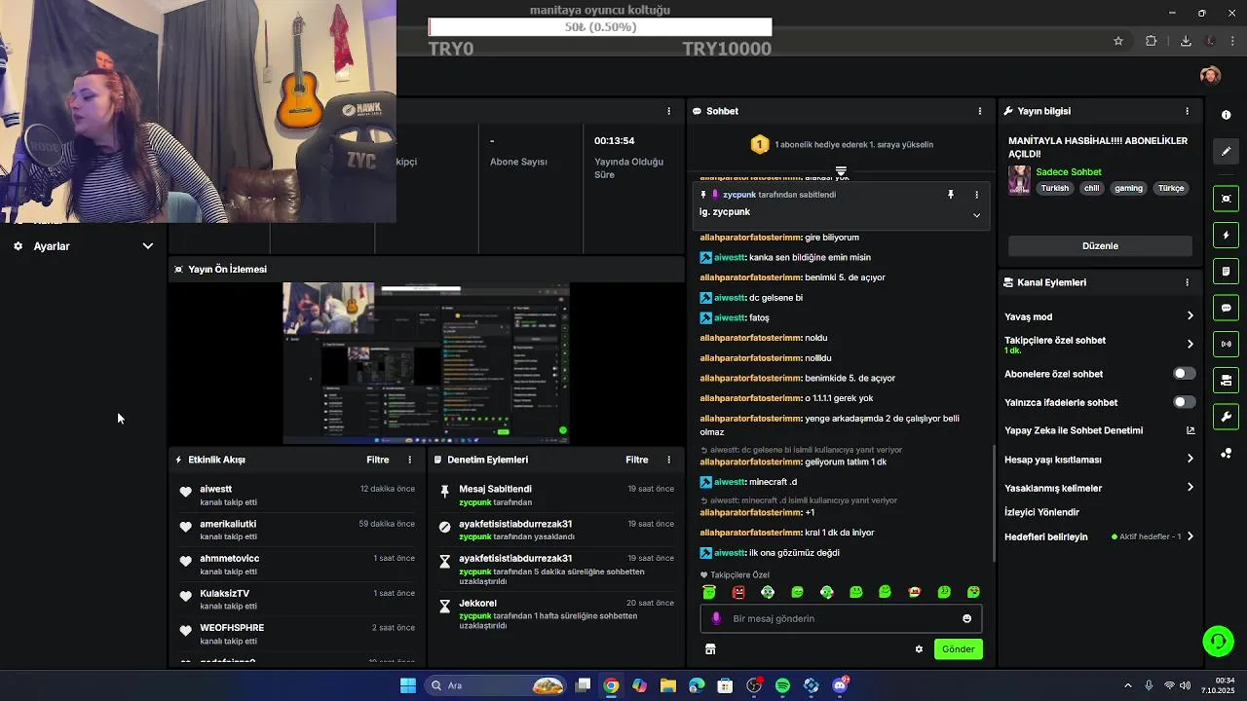
Task: Click the taskbar Ara search box
Action: click(x=497, y=685)
